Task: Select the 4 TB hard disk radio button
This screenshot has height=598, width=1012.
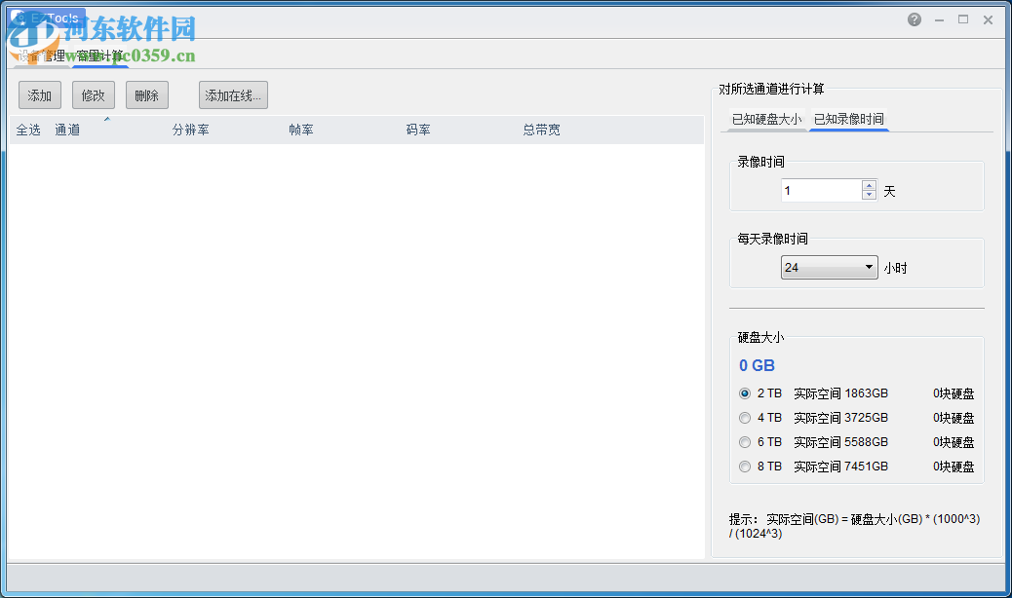Action: tap(744, 418)
